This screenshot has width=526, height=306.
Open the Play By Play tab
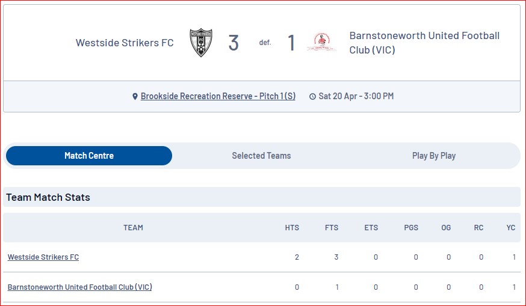[434, 156]
